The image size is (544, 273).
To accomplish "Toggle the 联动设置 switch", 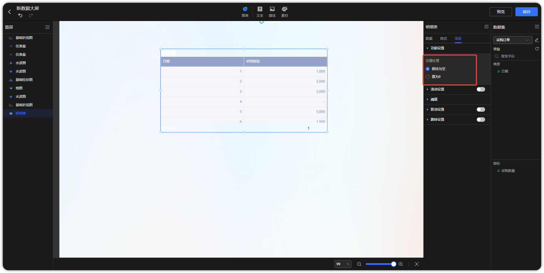I will coord(481,109).
